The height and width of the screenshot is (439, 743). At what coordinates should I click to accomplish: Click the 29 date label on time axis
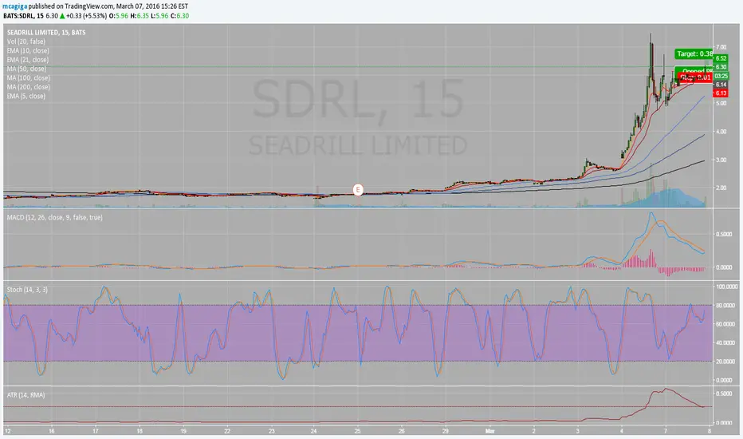[x=446, y=431]
